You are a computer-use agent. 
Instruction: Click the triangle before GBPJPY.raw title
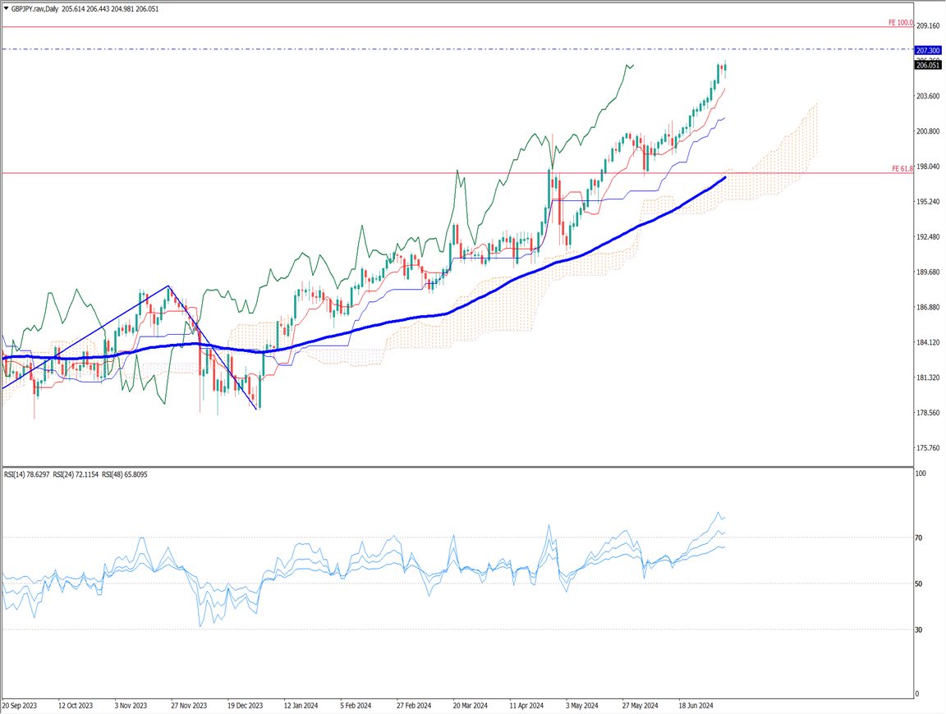(6, 7)
